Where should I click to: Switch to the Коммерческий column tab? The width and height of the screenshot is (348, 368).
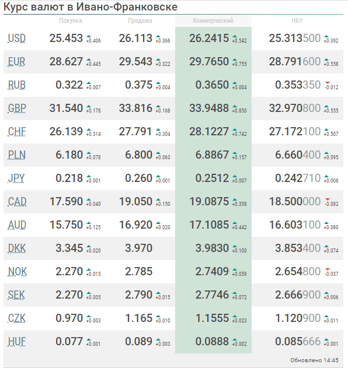coord(213,20)
